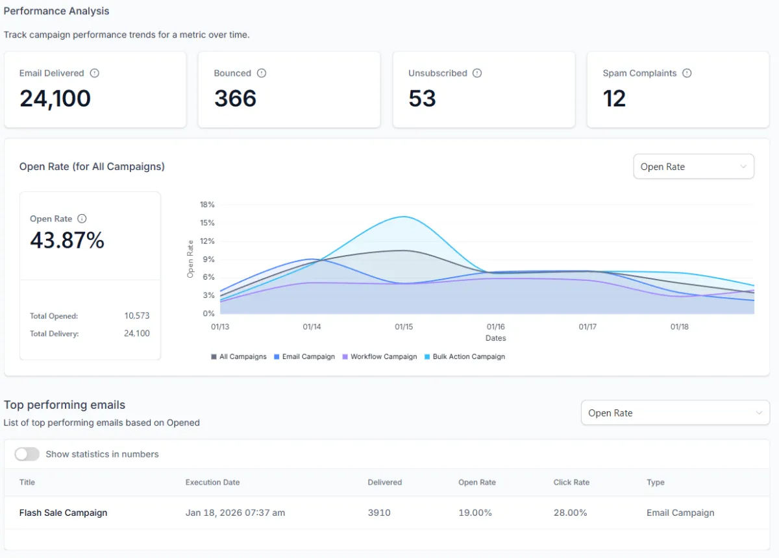This screenshot has width=779, height=558.
Task: Click the 3910 delivered value
Action: (379, 513)
